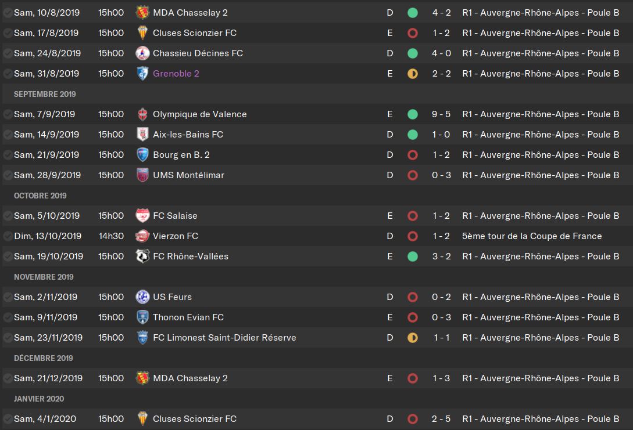The width and height of the screenshot is (633, 430).
Task: Click the Vierzon FC badge icon
Action: (142, 236)
